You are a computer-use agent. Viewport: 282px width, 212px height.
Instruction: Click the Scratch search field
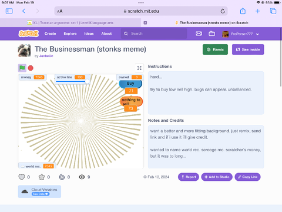154,34
